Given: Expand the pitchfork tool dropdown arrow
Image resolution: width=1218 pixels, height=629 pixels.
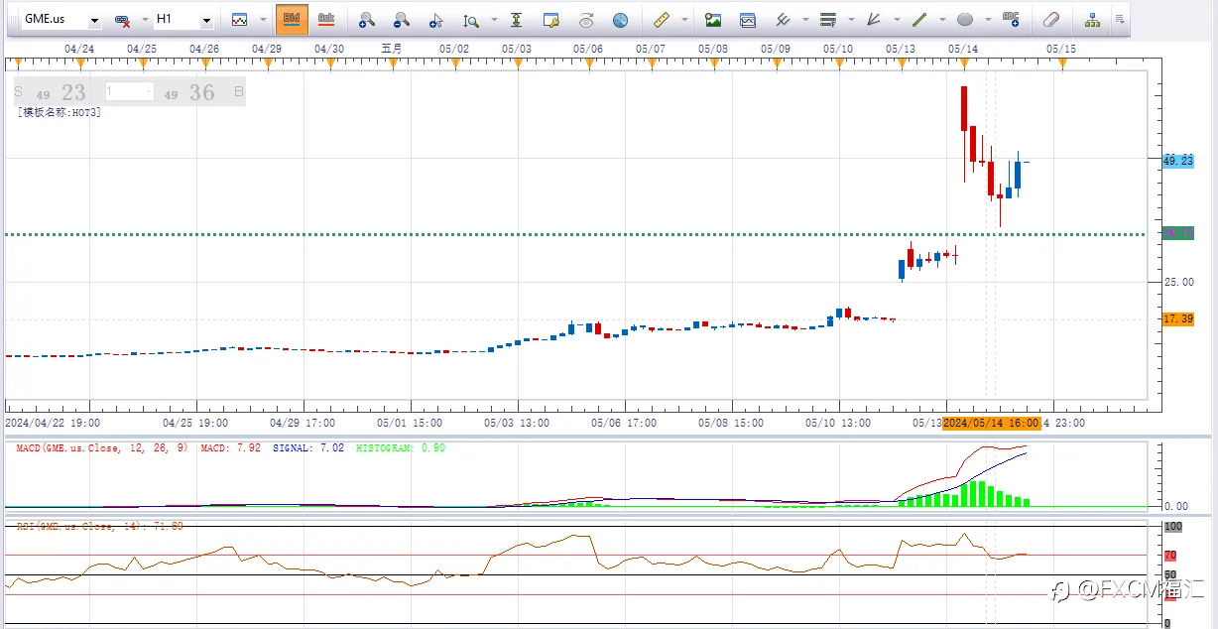Looking at the screenshot, I should pos(804,20).
